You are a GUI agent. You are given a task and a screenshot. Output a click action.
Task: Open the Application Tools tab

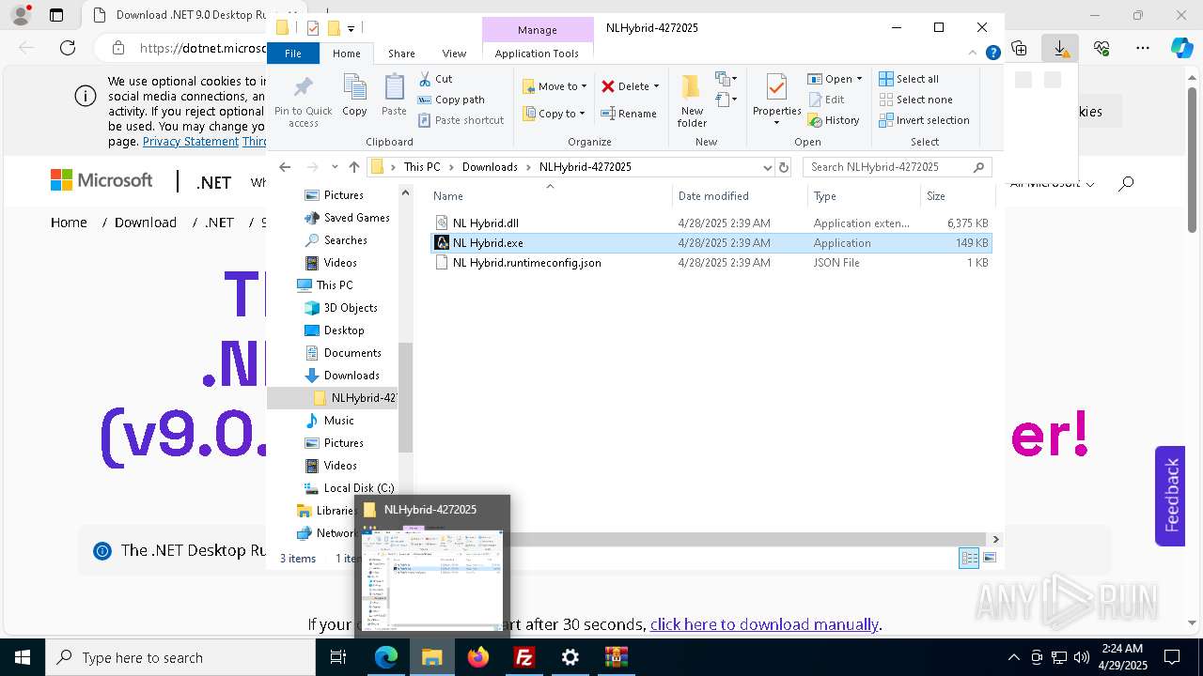[537, 54]
